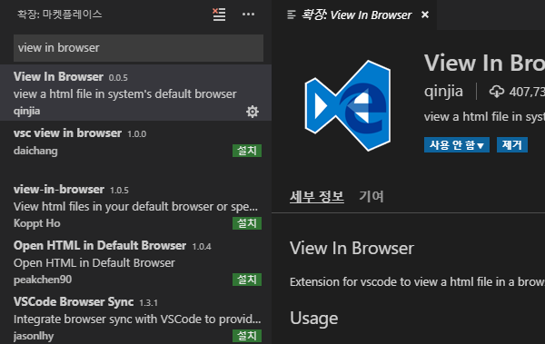
Task: Click the large View In Bro title heading
Action: tap(484, 64)
